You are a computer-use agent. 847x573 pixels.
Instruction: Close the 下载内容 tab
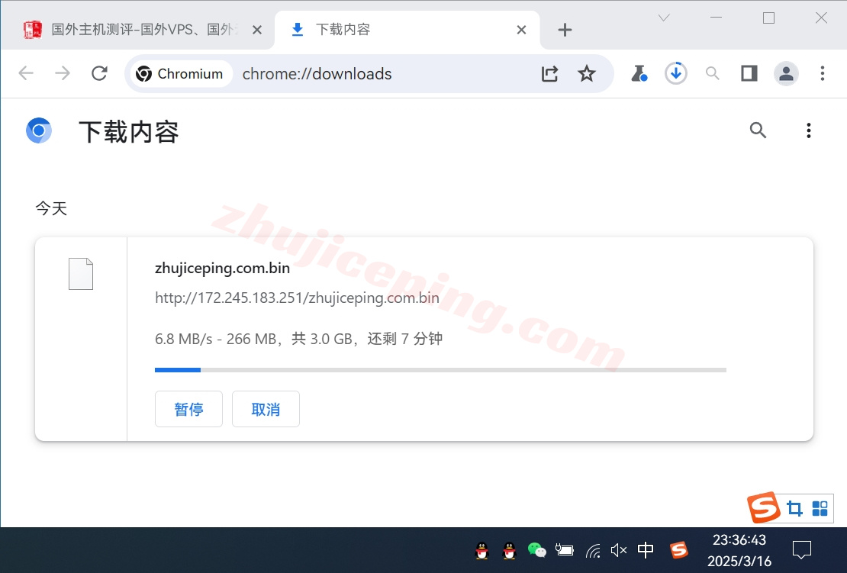coord(521,30)
